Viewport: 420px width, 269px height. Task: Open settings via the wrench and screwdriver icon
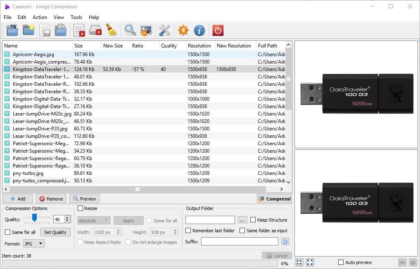(164, 30)
